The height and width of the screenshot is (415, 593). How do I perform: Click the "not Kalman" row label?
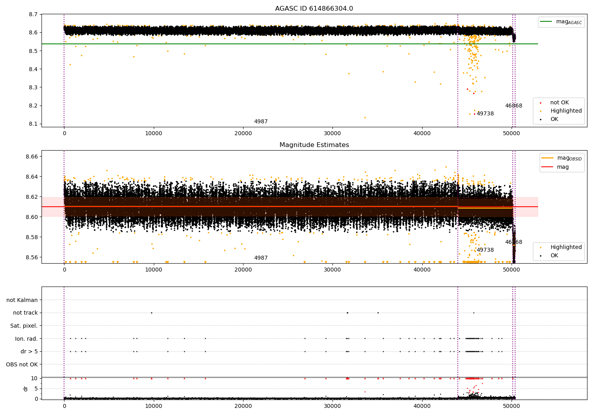pos(22,300)
